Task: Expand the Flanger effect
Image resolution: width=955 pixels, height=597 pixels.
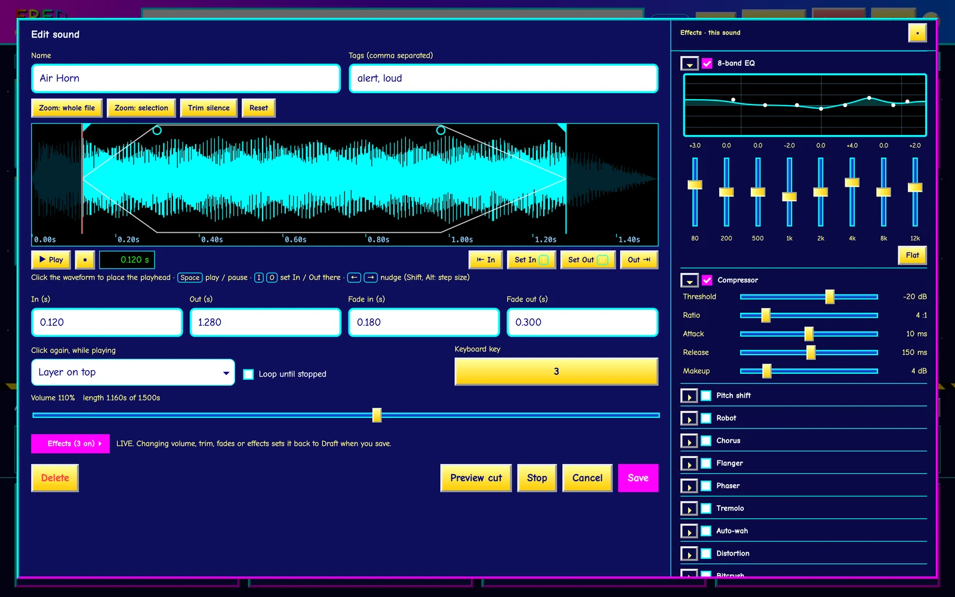Action: [689, 464]
